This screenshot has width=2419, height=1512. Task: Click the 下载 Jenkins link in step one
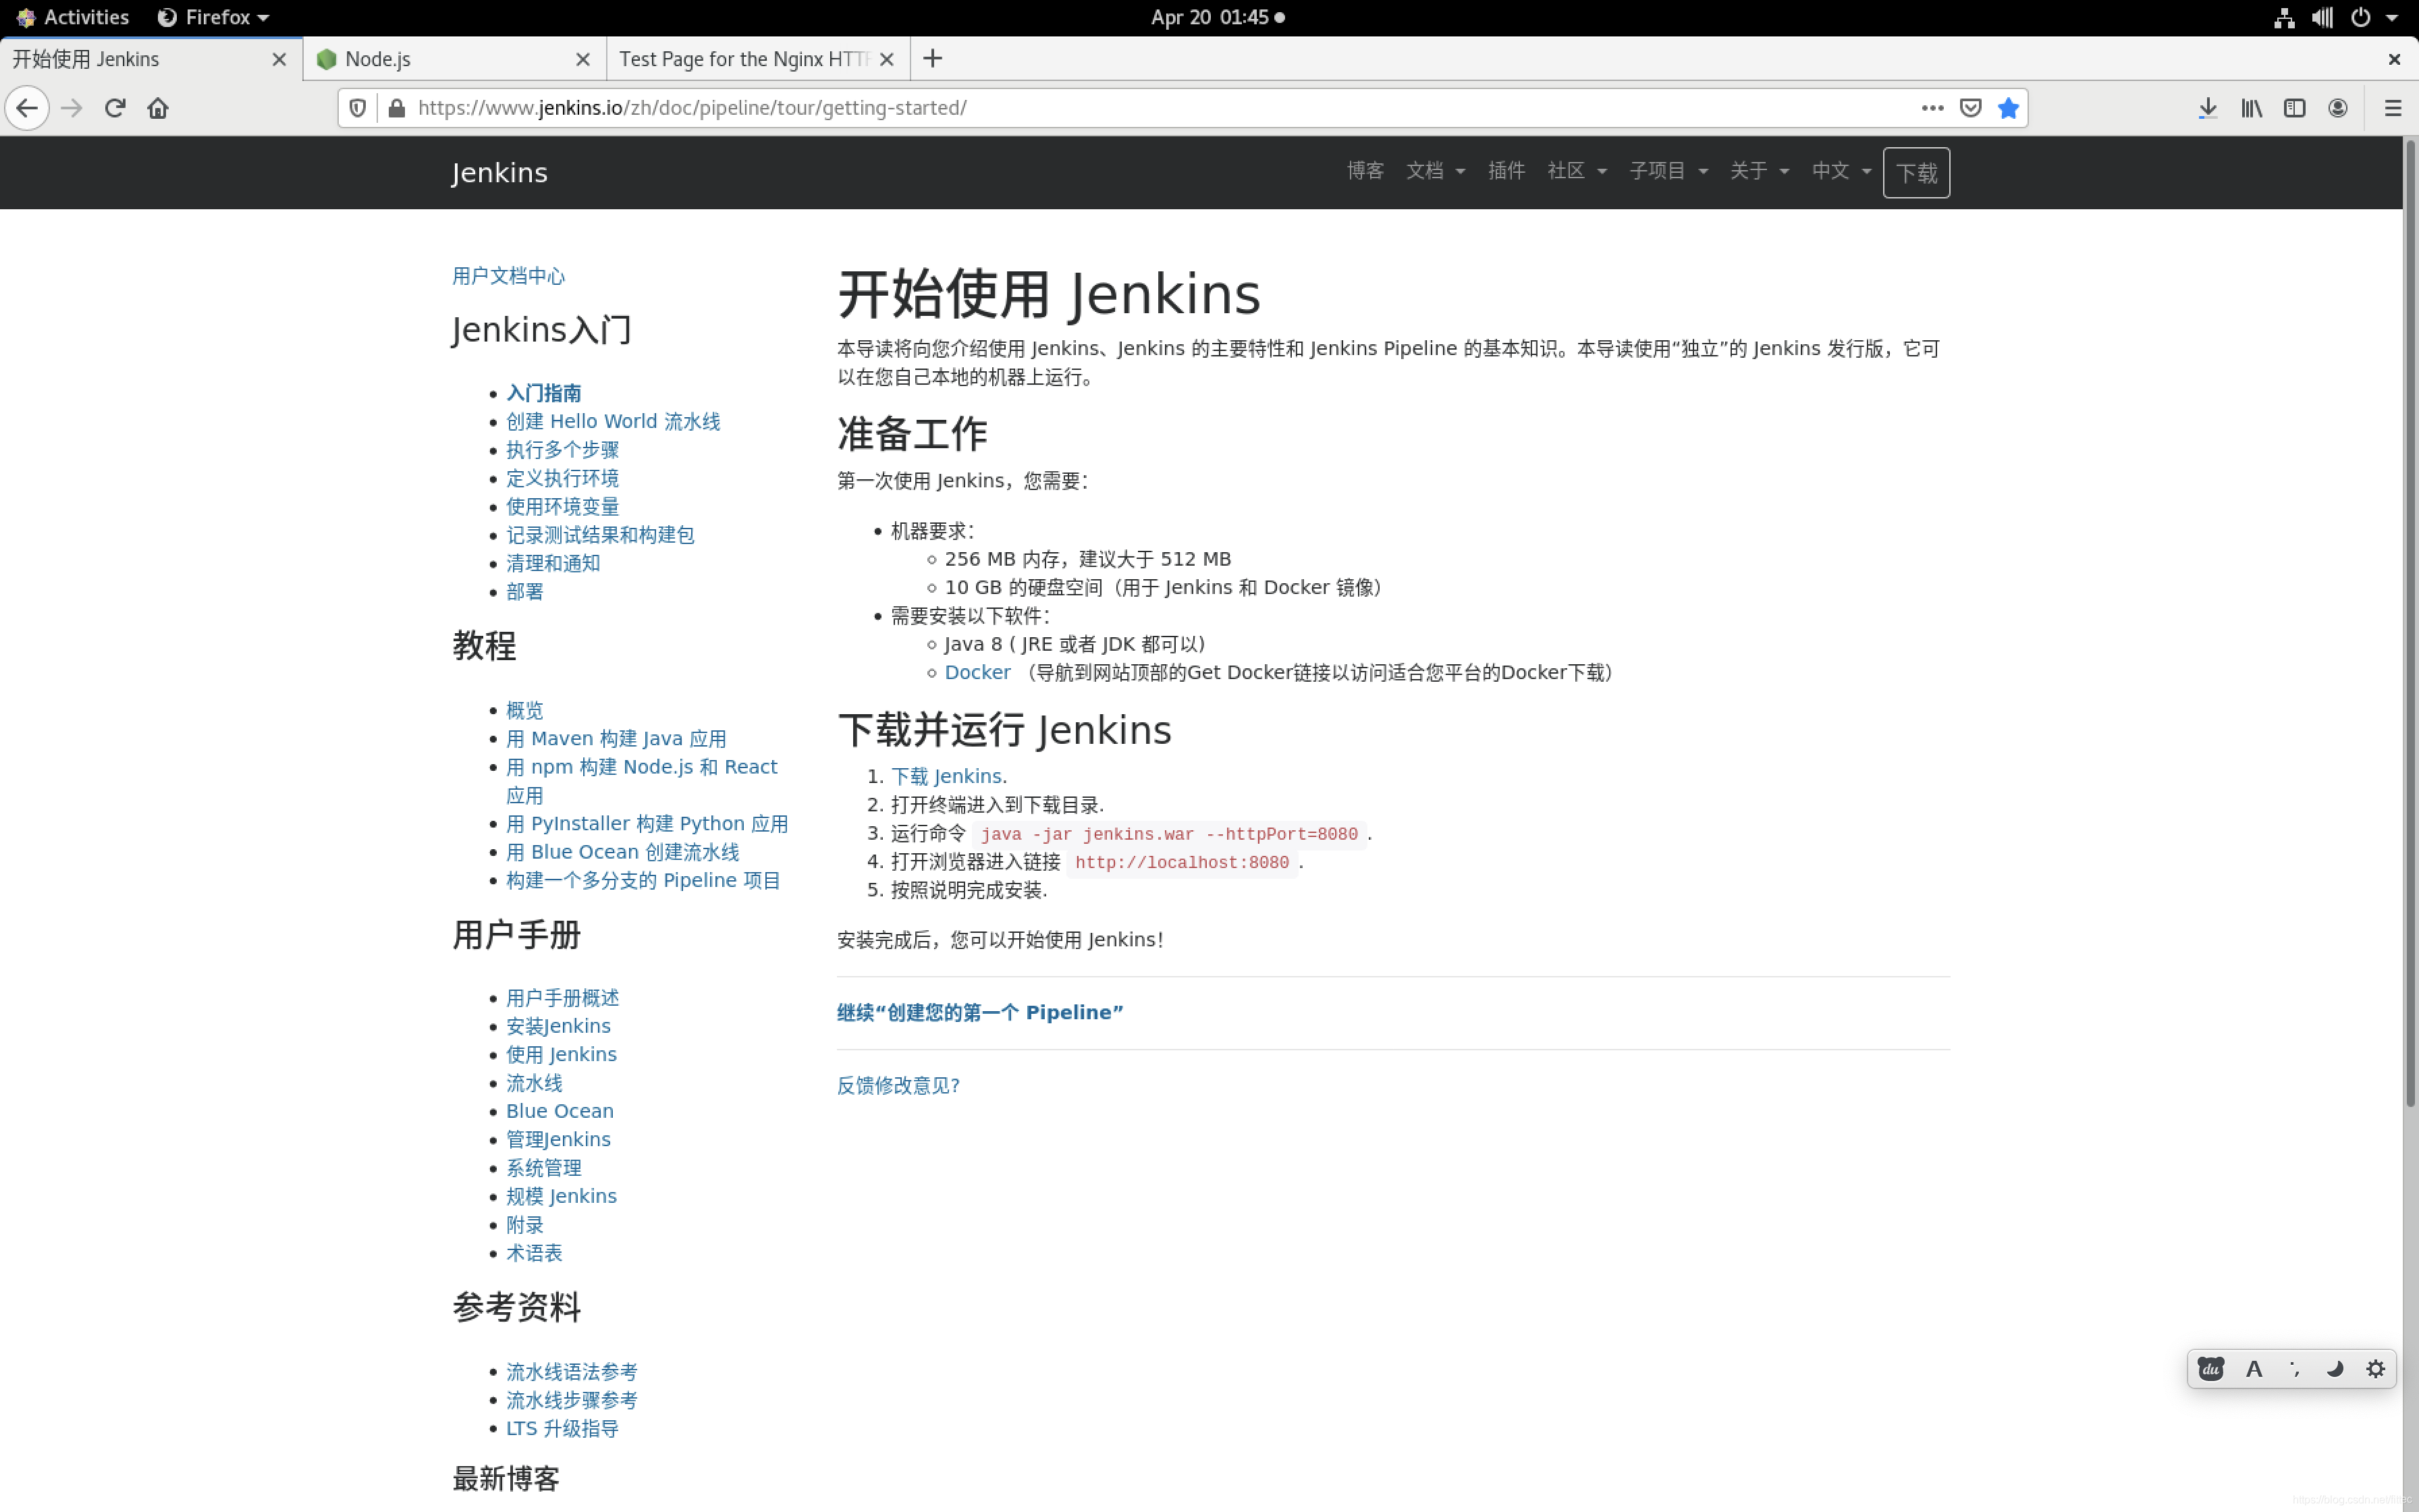[x=946, y=777]
